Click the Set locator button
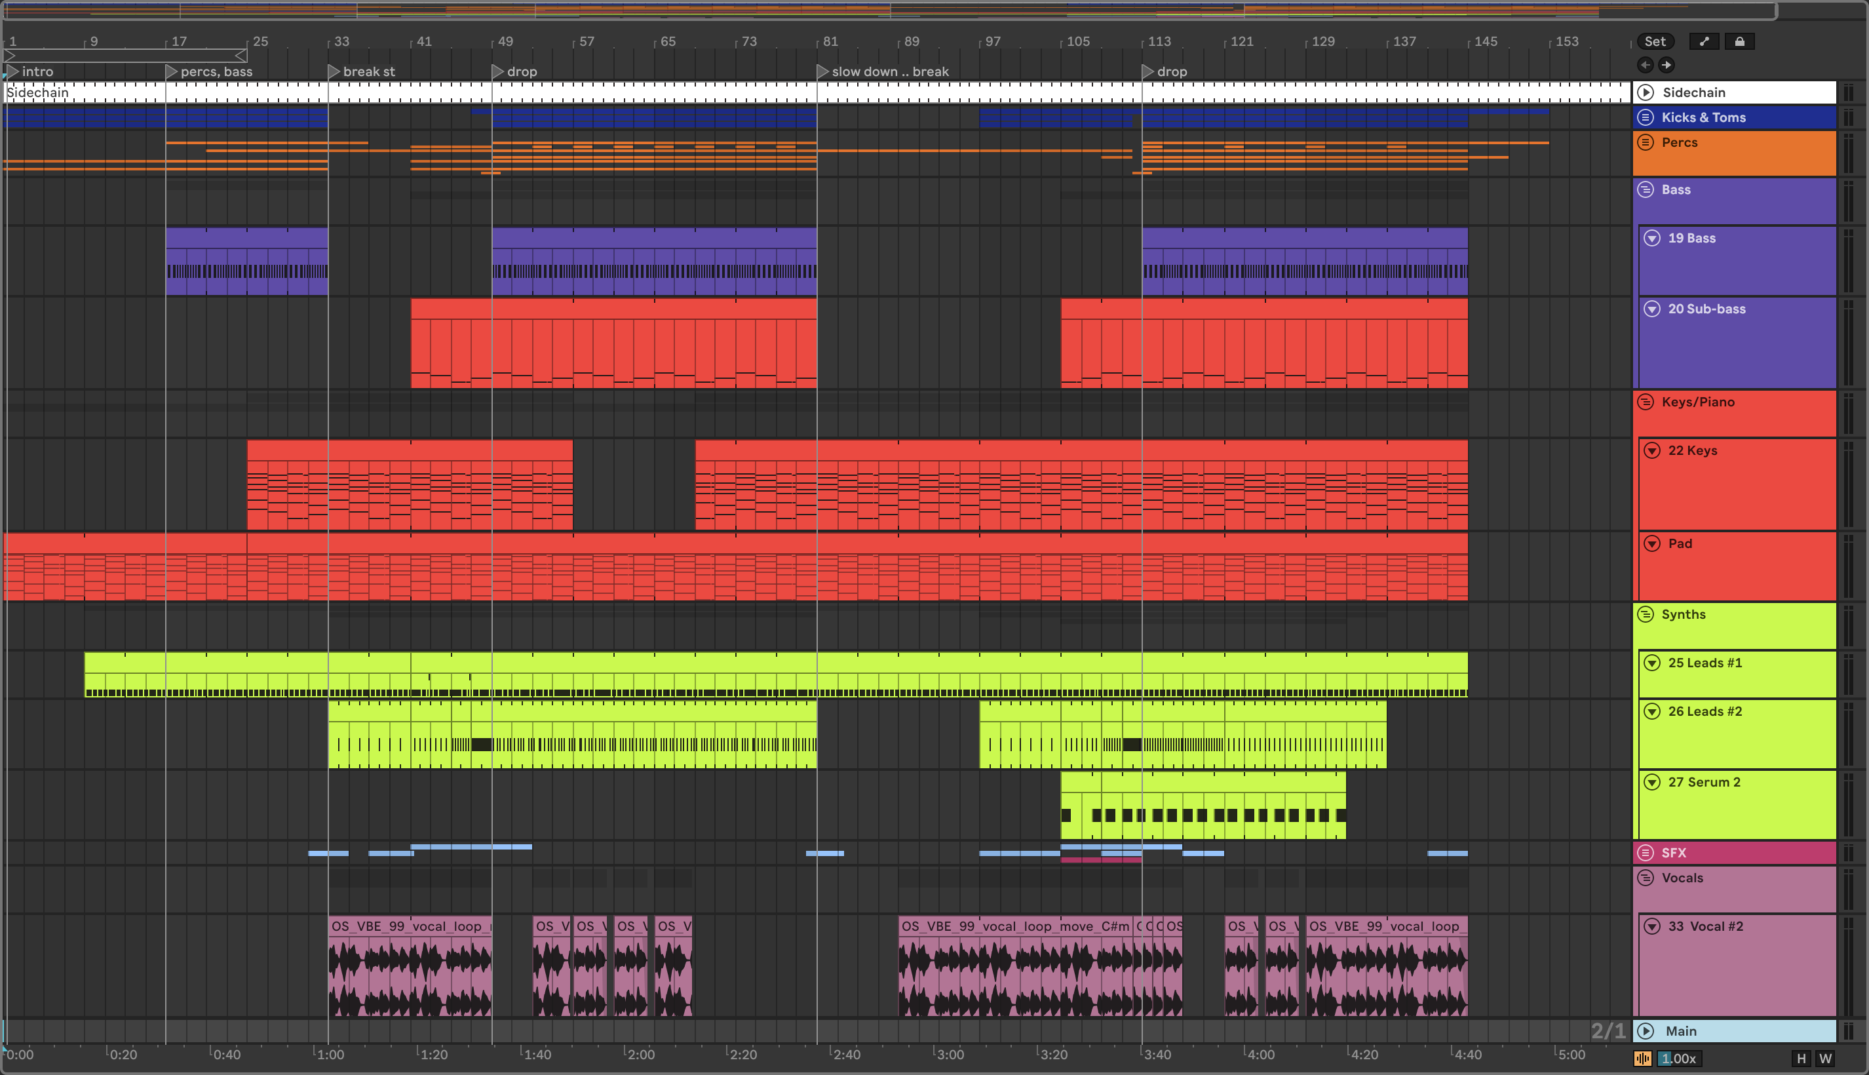The height and width of the screenshot is (1075, 1869). [1654, 41]
